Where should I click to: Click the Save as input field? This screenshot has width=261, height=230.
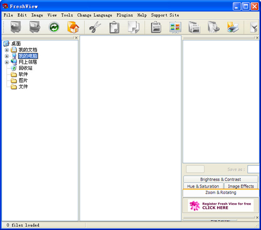coord(254,169)
